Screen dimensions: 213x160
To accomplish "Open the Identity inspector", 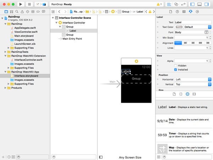I will pos(184,12).
